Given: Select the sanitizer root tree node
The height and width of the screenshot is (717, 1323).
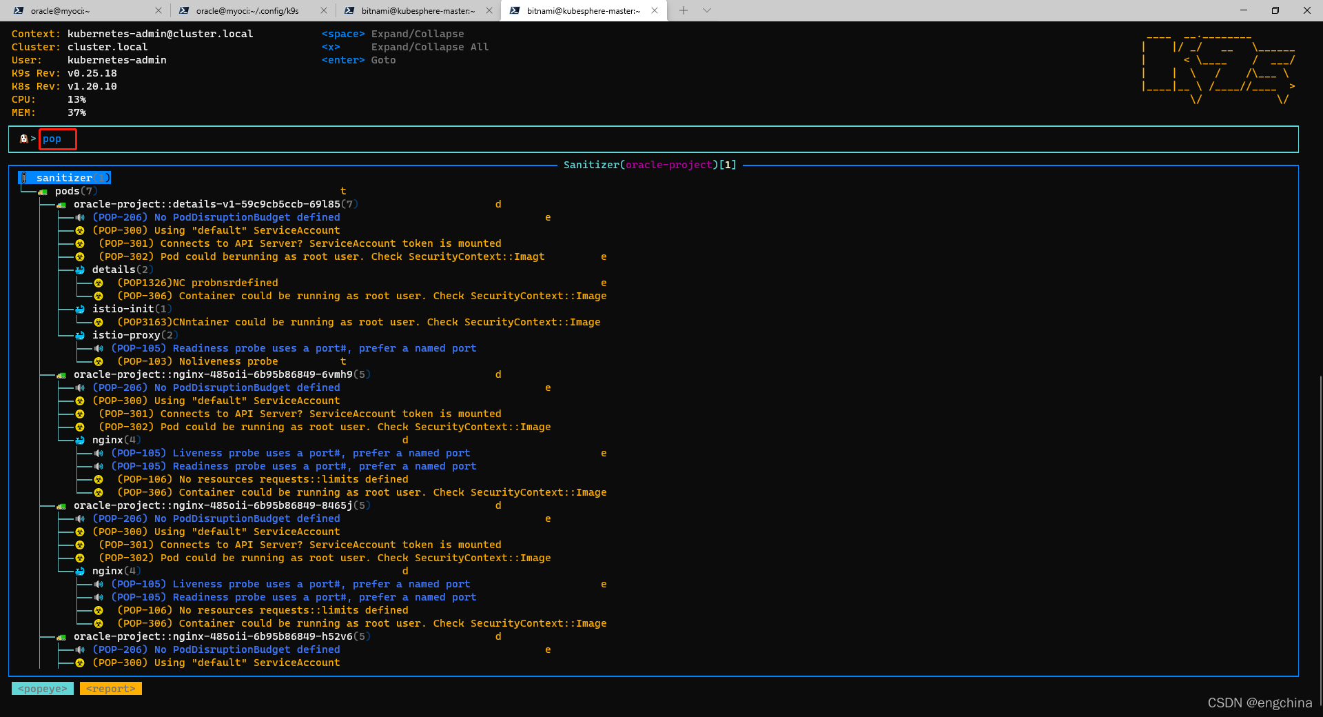Looking at the screenshot, I should (x=64, y=178).
